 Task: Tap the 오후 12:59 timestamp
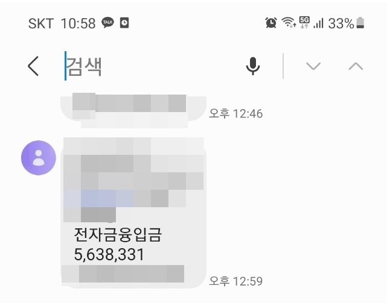[x=235, y=281]
